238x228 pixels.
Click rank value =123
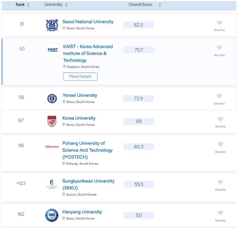(21, 183)
